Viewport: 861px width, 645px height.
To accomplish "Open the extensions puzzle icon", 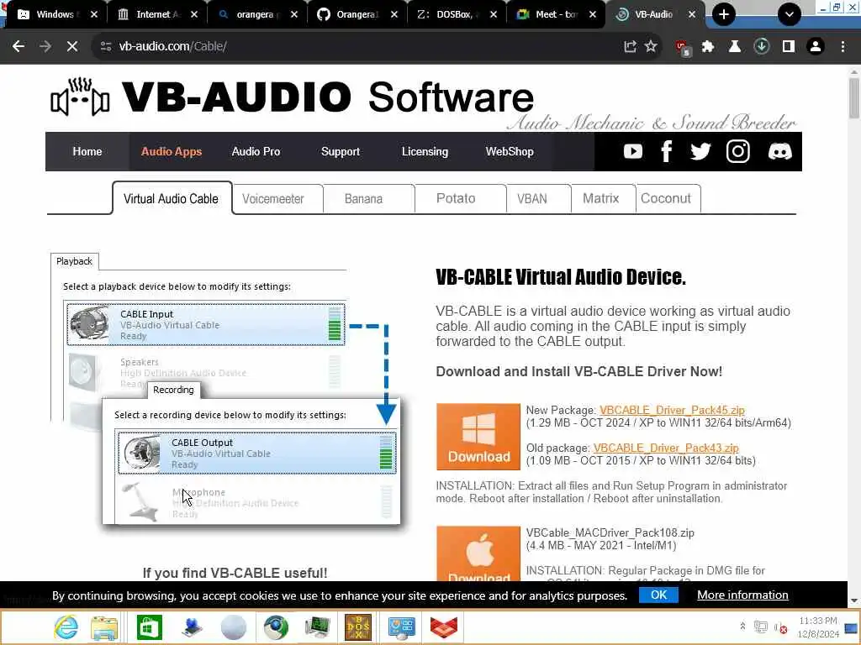I will [x=708, y=46].
